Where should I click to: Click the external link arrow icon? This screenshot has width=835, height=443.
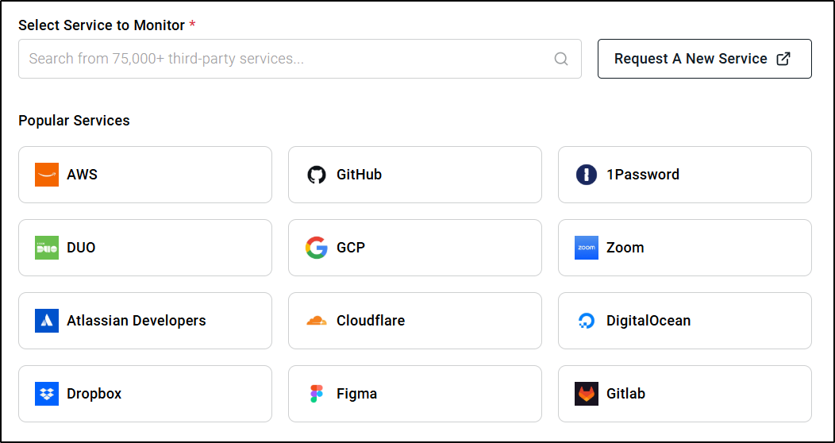783,59
